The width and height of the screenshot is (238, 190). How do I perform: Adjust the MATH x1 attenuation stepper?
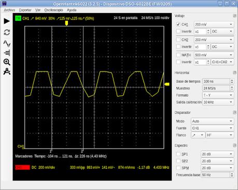(208, 62)
